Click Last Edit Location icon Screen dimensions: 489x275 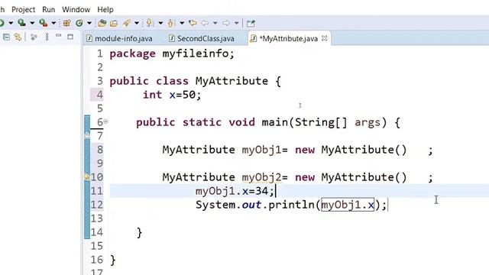[193, 23]
